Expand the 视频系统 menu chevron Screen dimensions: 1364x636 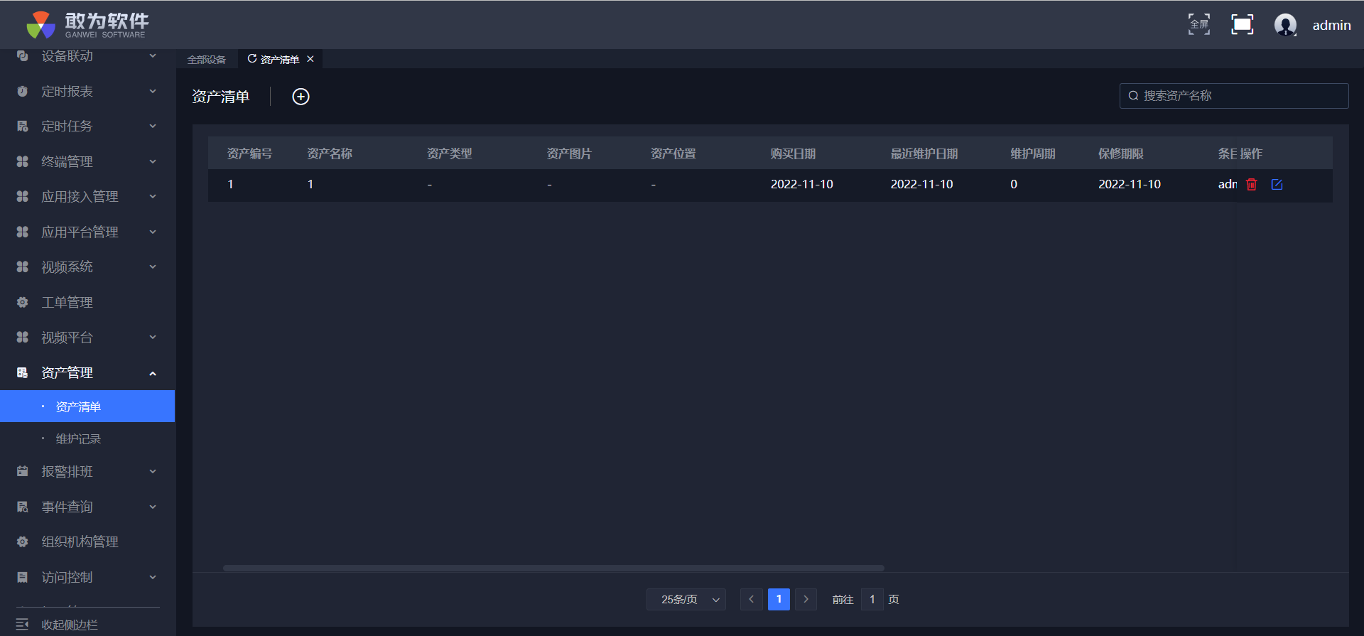pyautogui.click(x=153, y=266)
